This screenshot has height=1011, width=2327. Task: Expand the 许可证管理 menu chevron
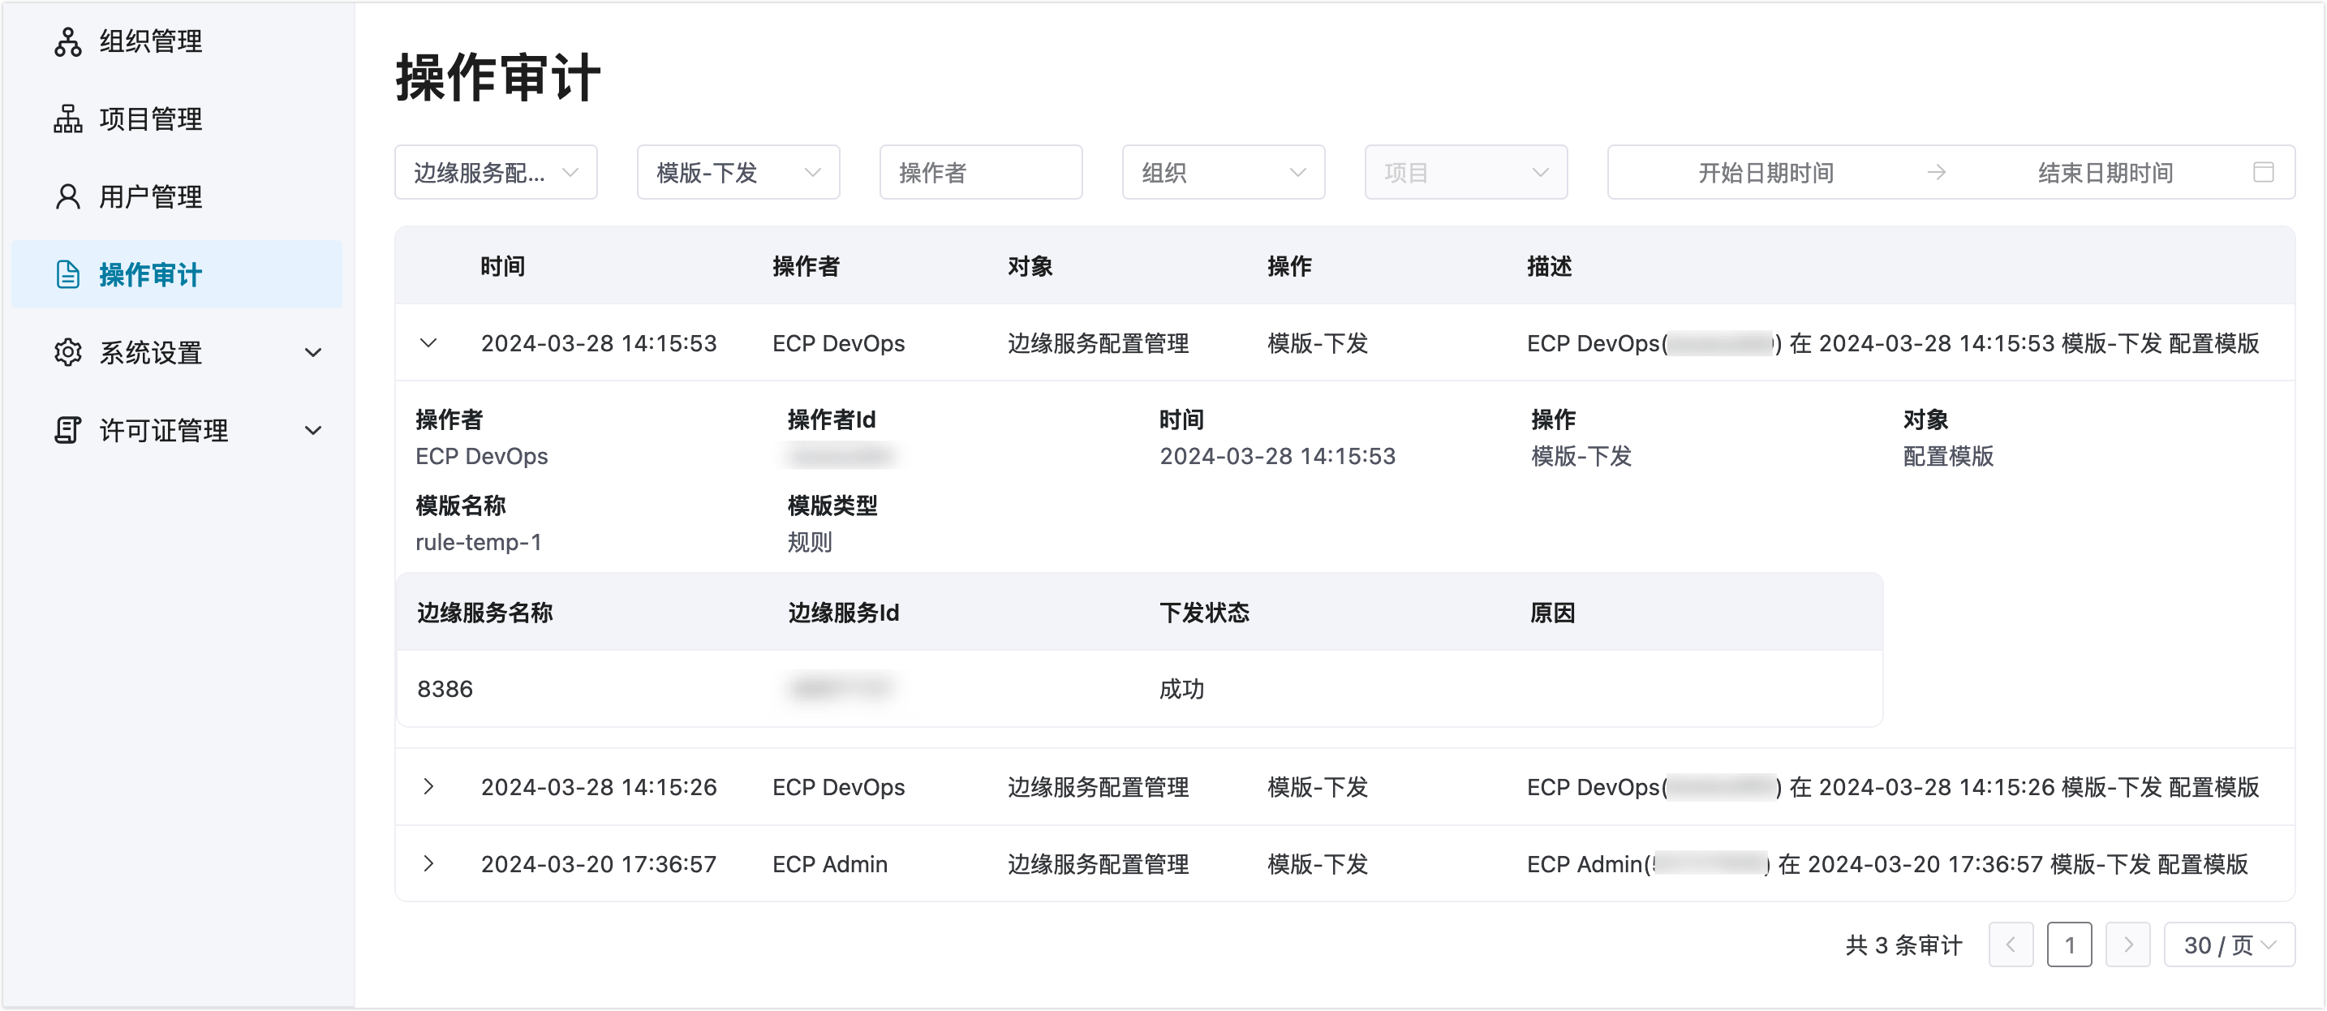[313, 430]
